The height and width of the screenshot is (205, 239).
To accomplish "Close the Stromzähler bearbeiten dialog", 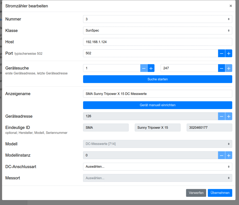I will point(231,6).
